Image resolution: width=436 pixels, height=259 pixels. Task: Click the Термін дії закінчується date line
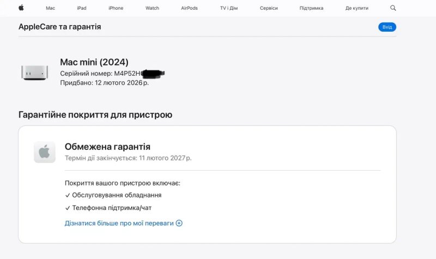coord(128,158)
